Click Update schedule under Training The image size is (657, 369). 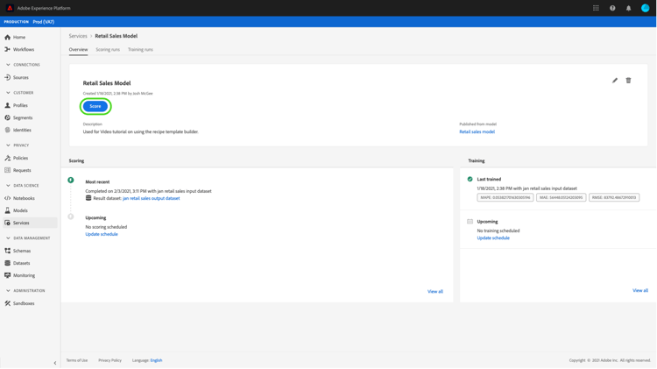coord(493,238)
